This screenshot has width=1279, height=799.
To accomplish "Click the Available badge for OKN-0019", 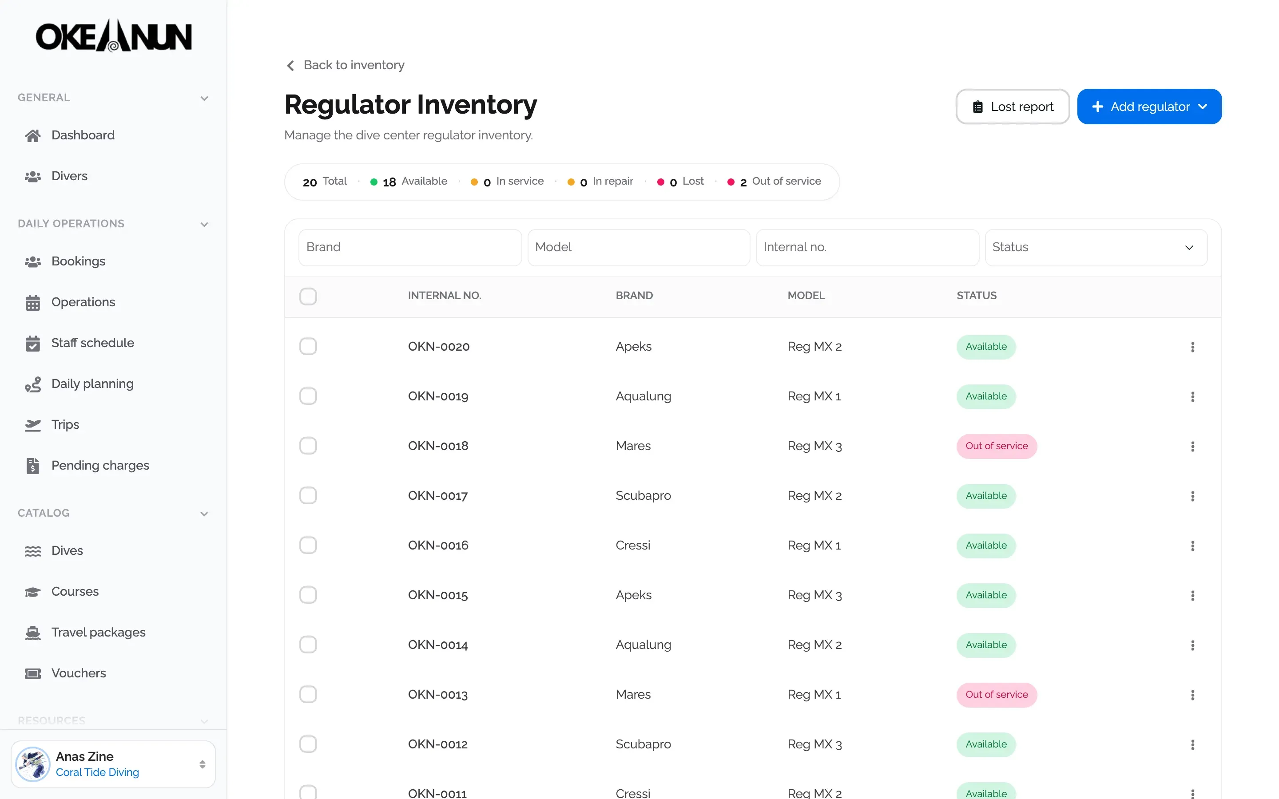I will (x=986, y=396).
